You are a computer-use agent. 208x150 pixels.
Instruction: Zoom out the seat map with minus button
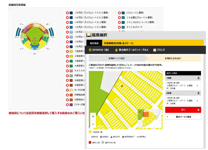coord(93,124)
